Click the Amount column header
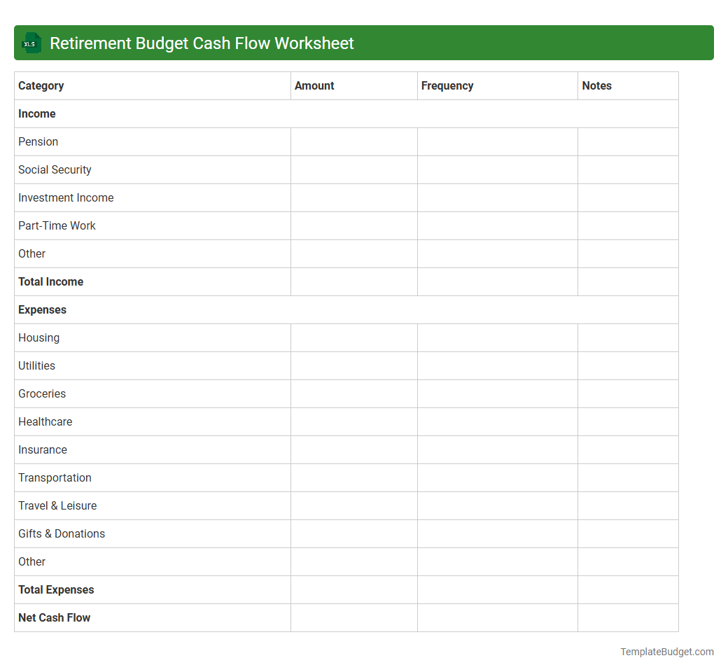The width and height of the screenshot is (728, 672). pos(314,85)
